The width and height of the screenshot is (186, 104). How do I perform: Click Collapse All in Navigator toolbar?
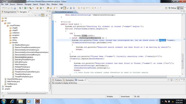pyautogui.click(x=40, y=15)
